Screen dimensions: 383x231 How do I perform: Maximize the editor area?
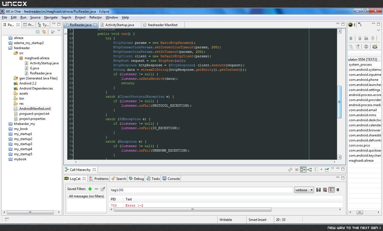tap(343, 24)
